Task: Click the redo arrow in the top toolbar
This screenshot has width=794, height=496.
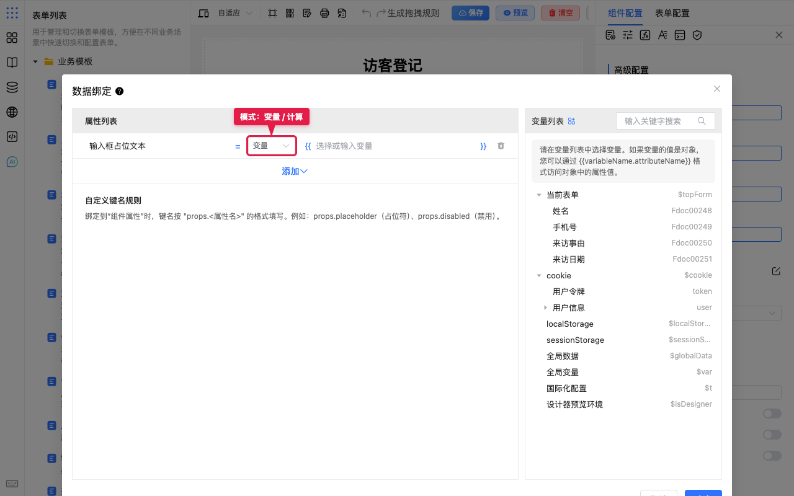Action: point(381,13)
